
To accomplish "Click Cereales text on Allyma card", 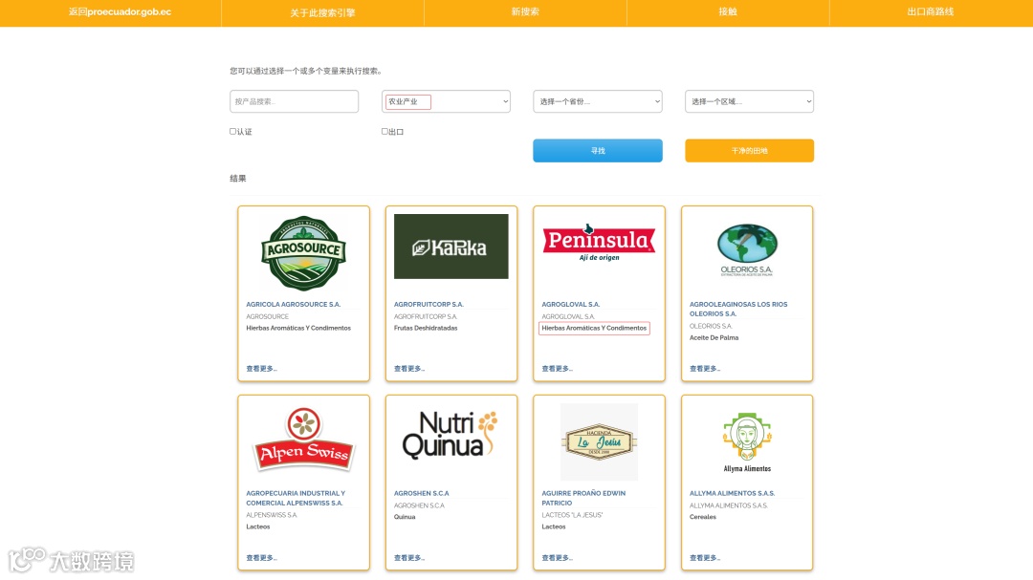I will [x=702, y=517].
